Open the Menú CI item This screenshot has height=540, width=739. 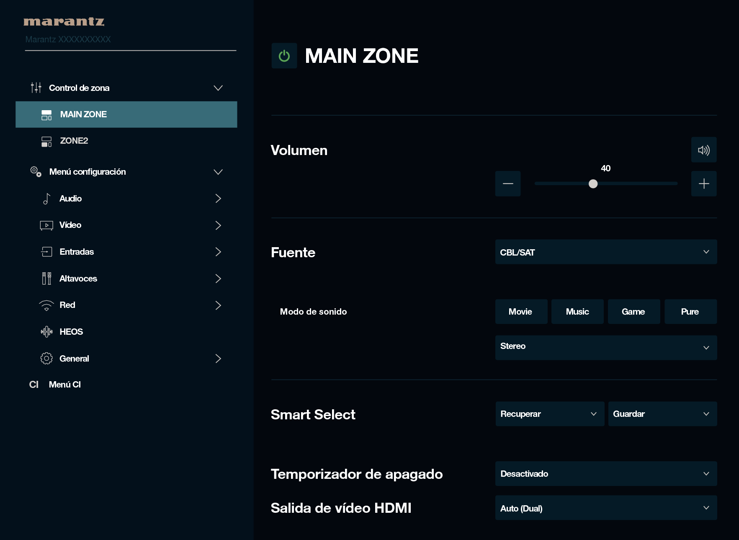point(65,385)
